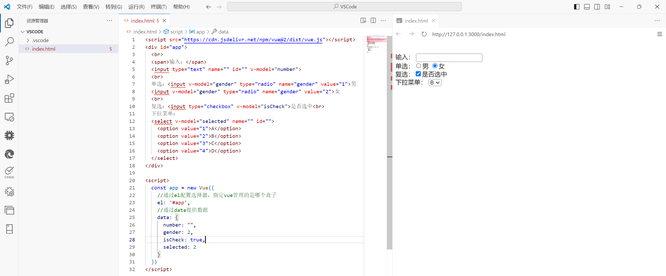Uncheck the 是否选中 checkbox
This screenshot has height=276, width=666.
[418, 74]
